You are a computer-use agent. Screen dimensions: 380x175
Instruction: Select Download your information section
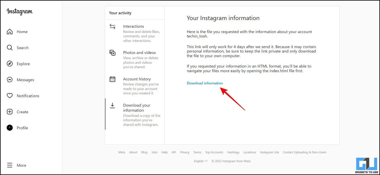tap(135, 114)
